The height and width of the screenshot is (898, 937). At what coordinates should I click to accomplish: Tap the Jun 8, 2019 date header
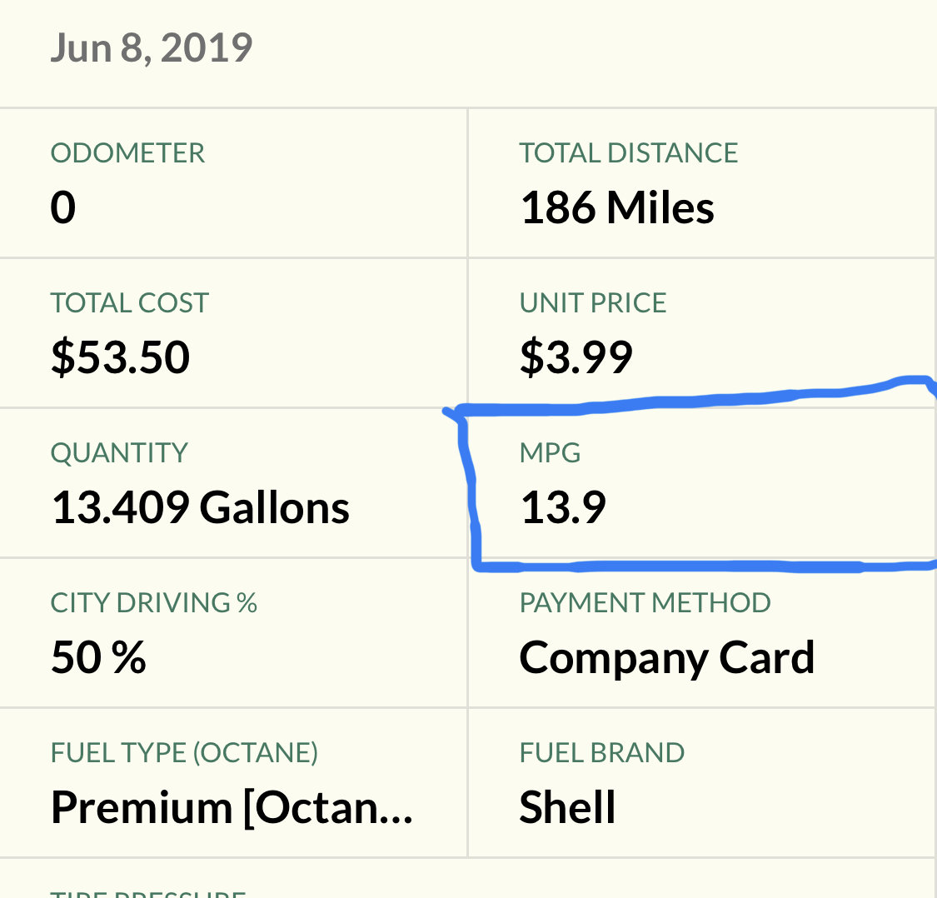tap(152, 47)
